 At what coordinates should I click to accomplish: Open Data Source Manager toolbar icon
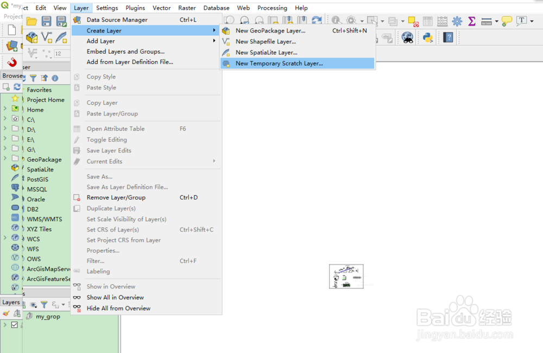[x=12, y=46]
